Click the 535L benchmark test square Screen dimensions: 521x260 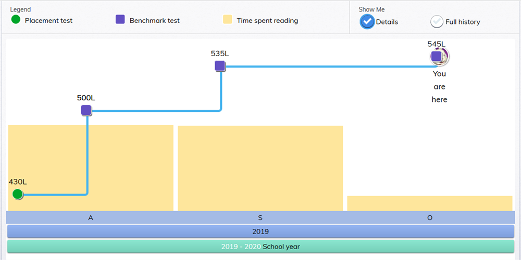[220, 66]
